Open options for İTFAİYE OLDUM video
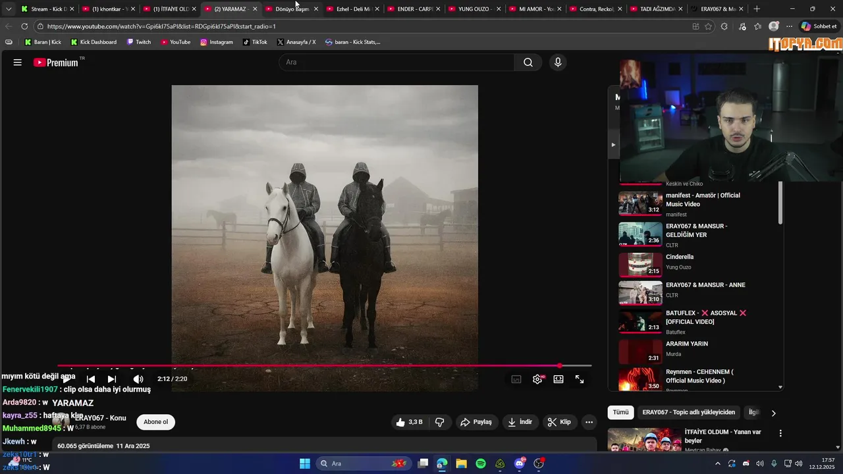 coord(780,433)
